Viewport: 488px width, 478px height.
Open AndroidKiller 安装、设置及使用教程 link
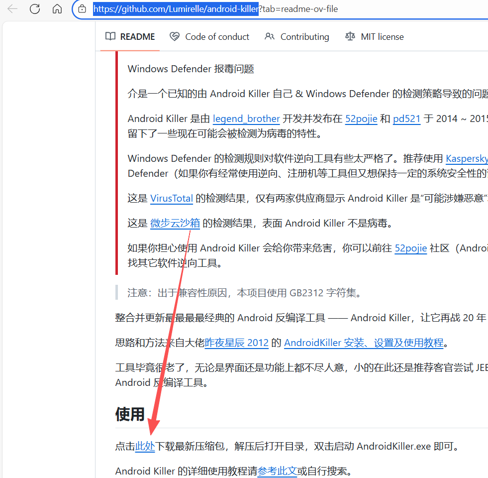coord(363,343)
